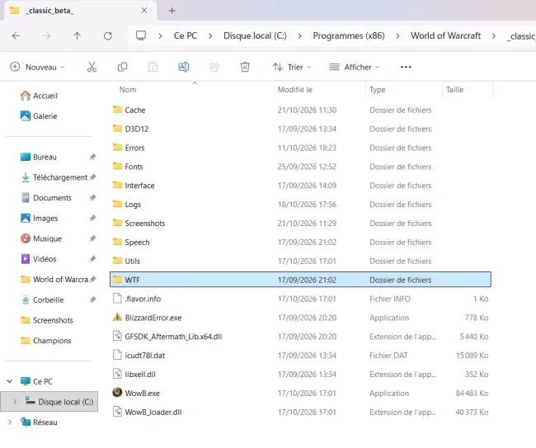The image size is (536, 448).
Task: Refresh the current folder
Action: point(108,36)
